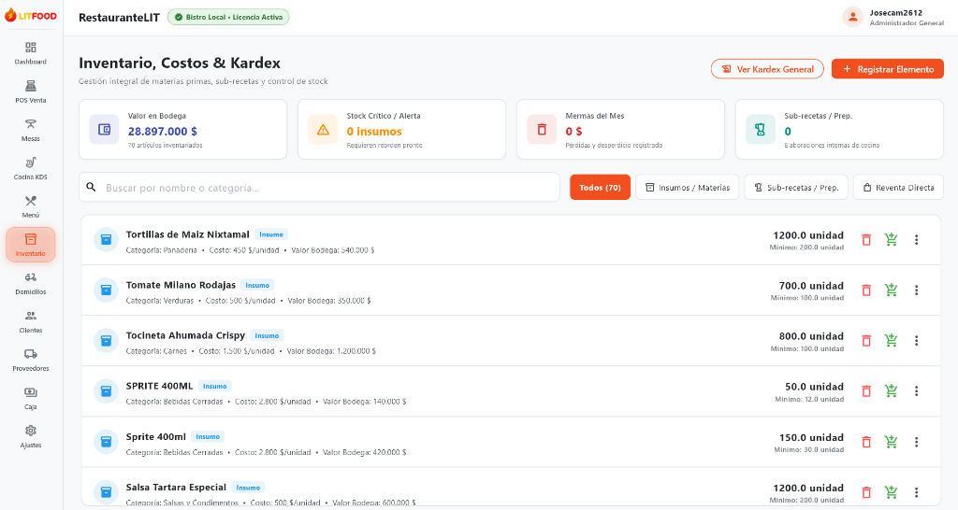Add stock cart icon for Tocineta Ahumada Crispy
This screenshot has width=958, height=510.
892,340
